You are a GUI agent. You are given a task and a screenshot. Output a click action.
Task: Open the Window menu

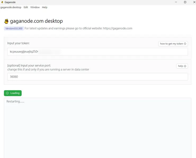pos(35,7)
